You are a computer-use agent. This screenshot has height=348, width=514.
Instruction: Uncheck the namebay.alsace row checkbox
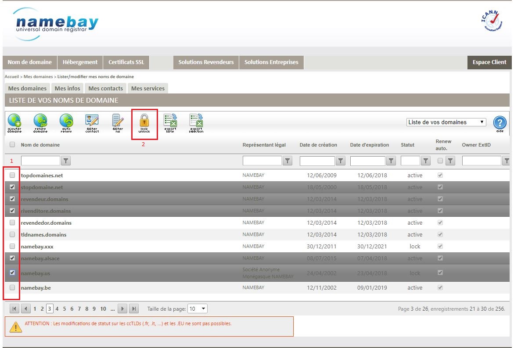(x=12, y=258)
